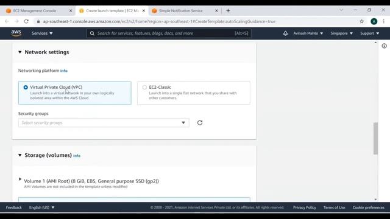This screenshot has height=219, width=390.
Task: Close the Create launch template tab
Action: [144, 11]
